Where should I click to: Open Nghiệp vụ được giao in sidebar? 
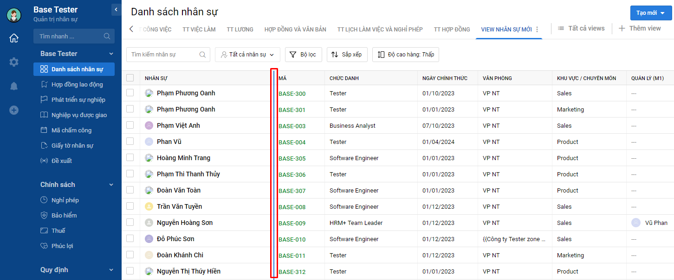point(74,115)
